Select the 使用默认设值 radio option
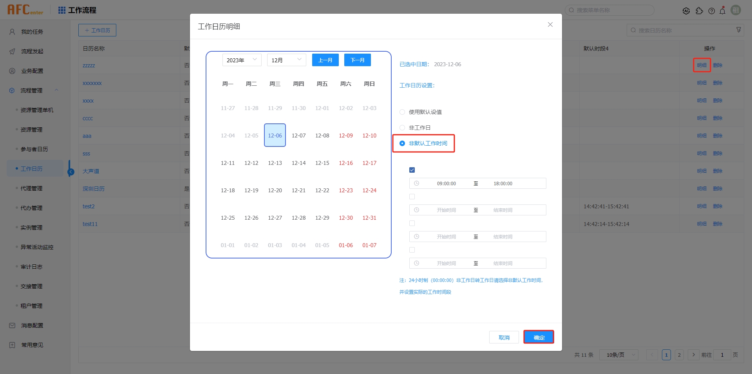Screen dimensions: 752x374 pos(402,112)
